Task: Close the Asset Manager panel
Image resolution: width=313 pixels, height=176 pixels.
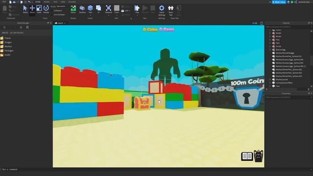Action: pyautogui.click(x=50, y=23)
